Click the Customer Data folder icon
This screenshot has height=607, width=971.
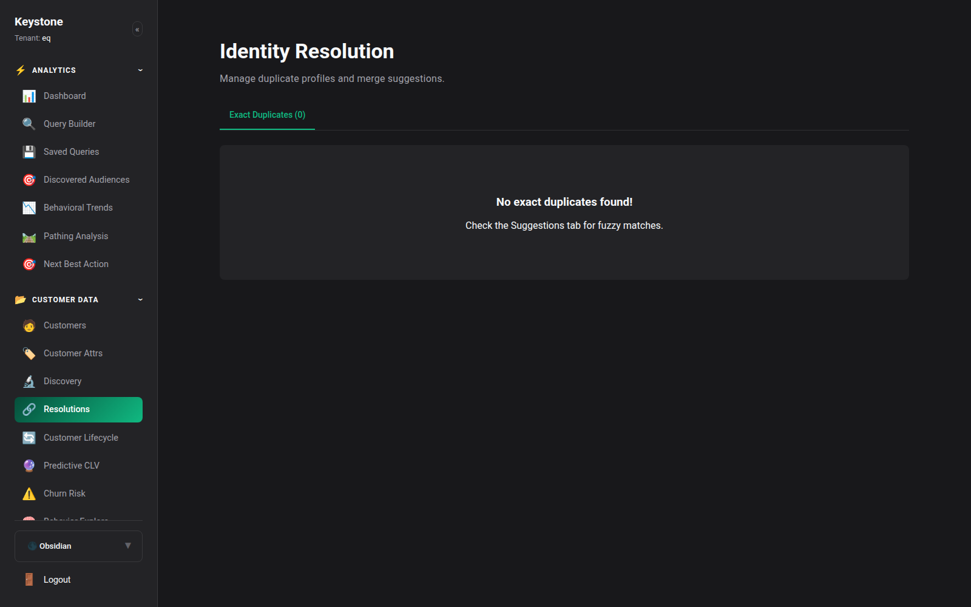point(21,299)
